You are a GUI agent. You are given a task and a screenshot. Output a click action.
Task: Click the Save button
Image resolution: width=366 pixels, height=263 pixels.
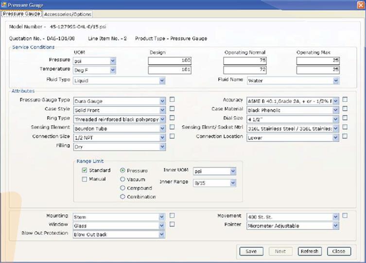[x=251, y=251]
